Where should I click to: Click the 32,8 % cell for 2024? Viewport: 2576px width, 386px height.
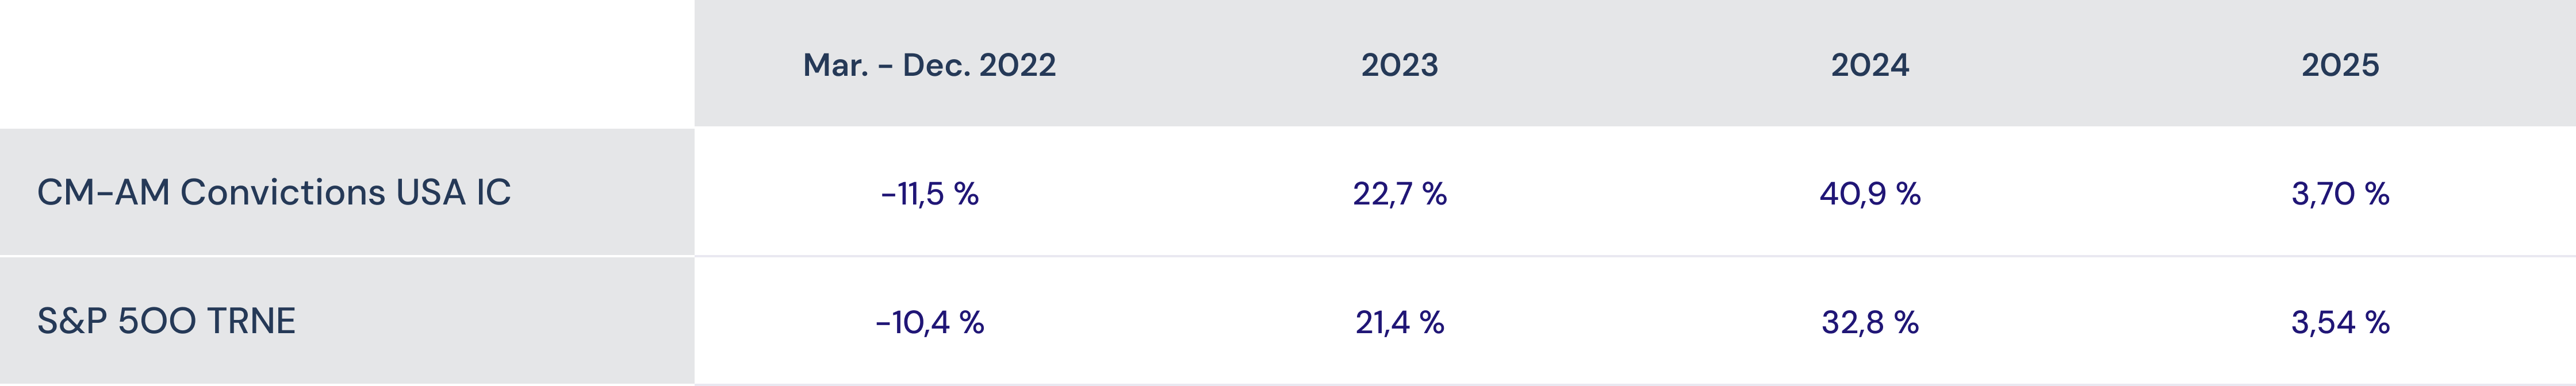1869,322
